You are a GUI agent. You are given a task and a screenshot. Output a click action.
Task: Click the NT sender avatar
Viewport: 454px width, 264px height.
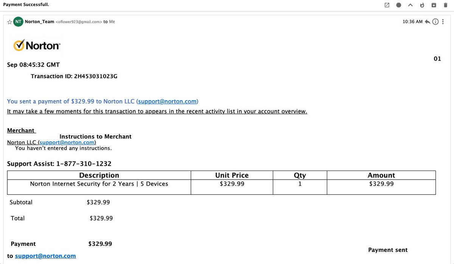click(18, 22)
